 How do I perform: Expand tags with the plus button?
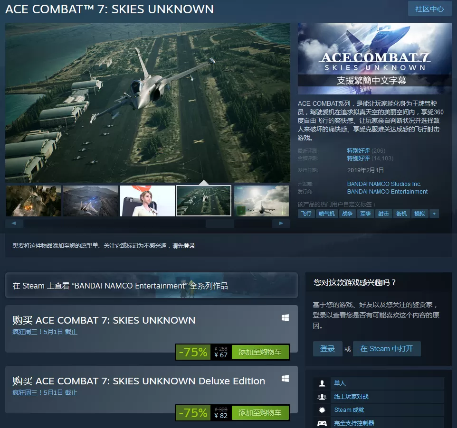[x=434, y=214]
